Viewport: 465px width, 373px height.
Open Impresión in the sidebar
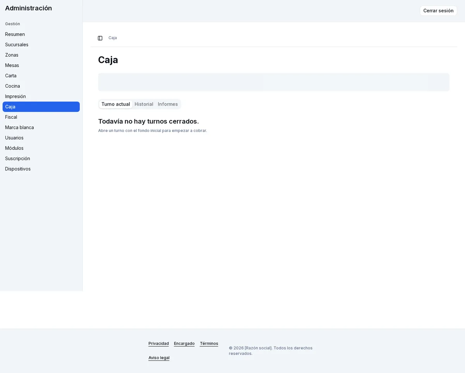(x=41, y=96)
